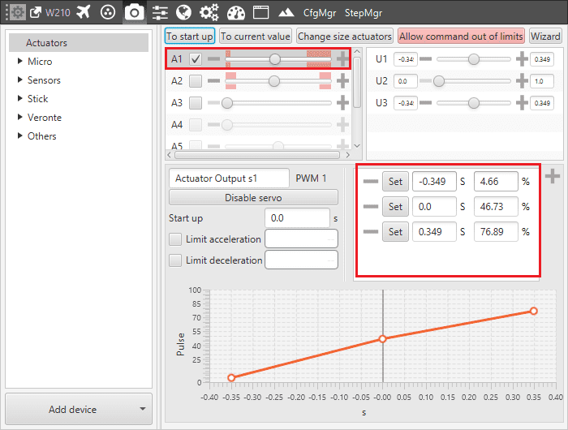Screen dimensions: 568x430
Task: Toggle Allow command out of limits
Action: point(461,37)
